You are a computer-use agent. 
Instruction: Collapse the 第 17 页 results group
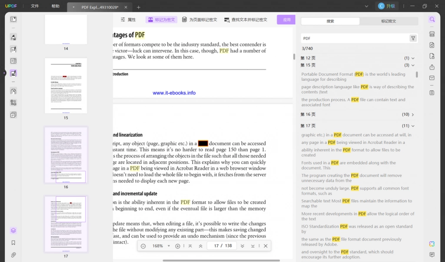[413, 126]
